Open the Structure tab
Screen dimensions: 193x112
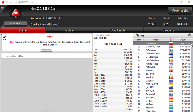point(168,30)
